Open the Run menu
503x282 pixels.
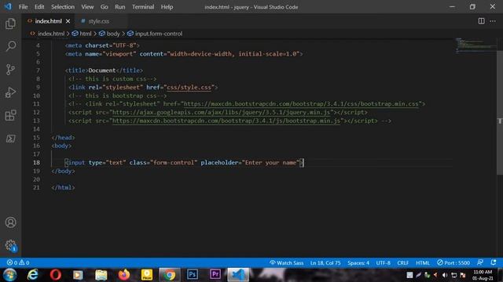[120, 7]
